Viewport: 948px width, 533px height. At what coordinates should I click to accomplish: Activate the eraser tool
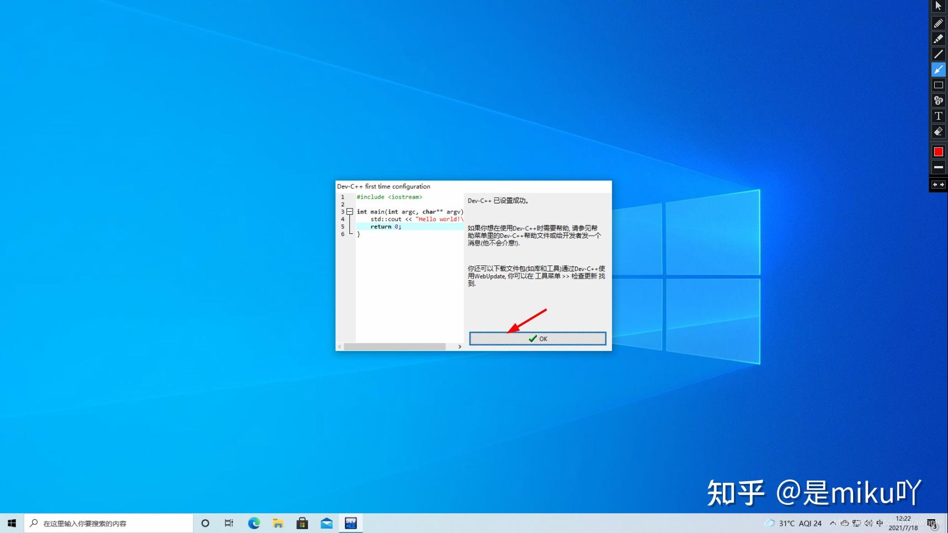tap(939, 131)
